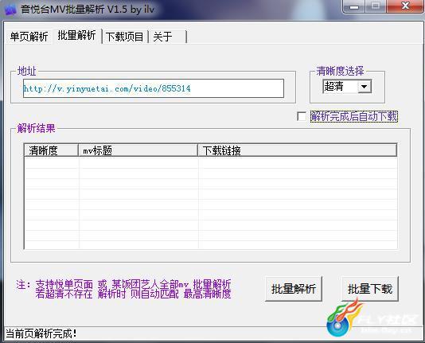Click the 批量解析 button

(294, 289)
